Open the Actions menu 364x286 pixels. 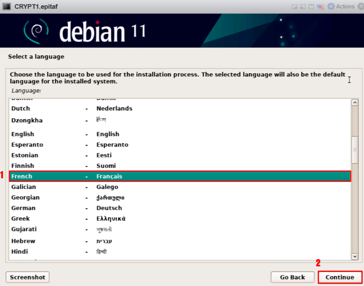pos(345,6)
